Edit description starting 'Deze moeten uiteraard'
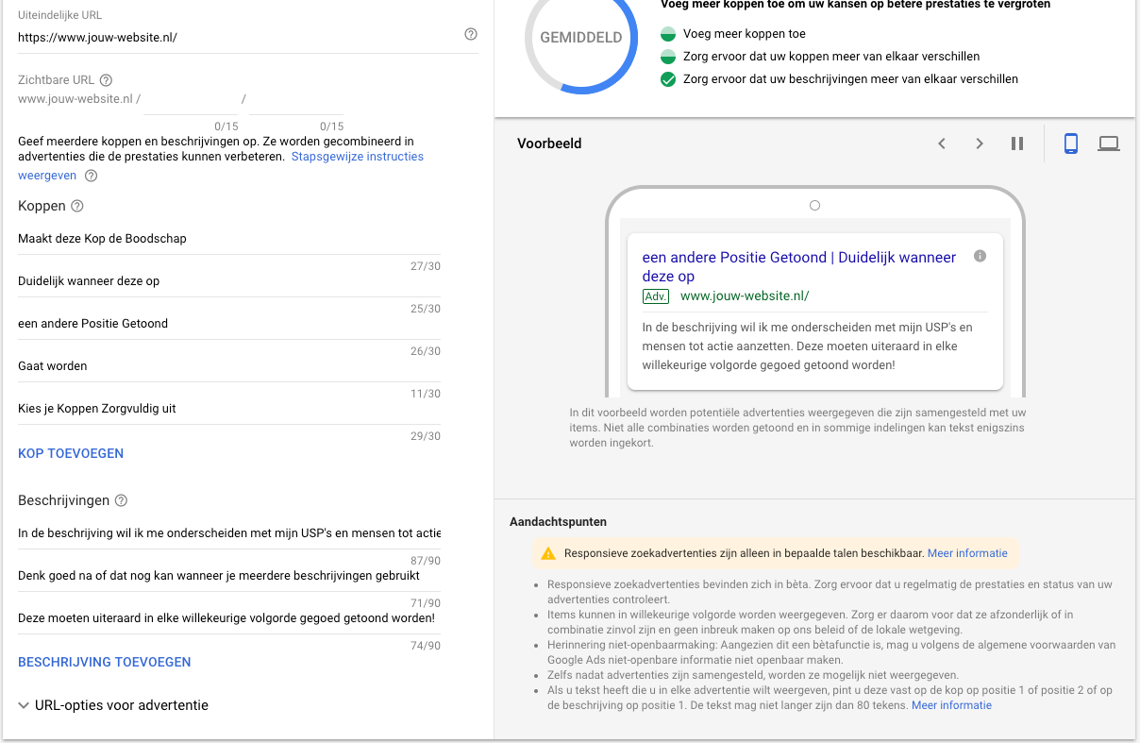Viewport: 1140px width, 743px height. pyautogui.click(x=229, y=618)
